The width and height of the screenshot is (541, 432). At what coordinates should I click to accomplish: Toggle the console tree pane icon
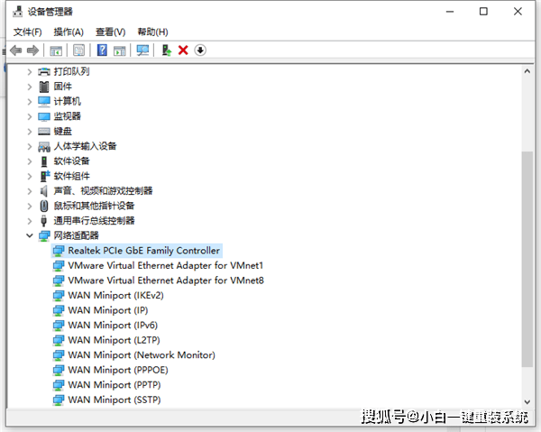pos(56,51)
